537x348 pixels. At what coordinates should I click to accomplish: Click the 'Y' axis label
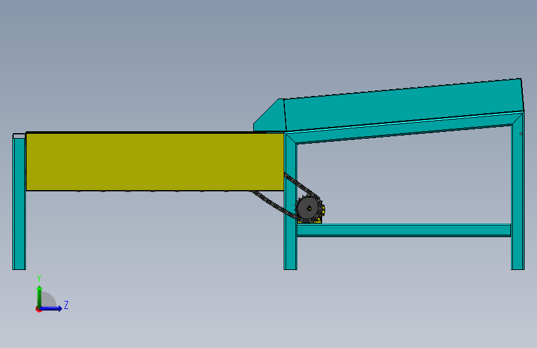(x=39, y=279)
